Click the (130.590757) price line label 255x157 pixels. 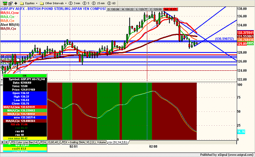(x=224, y=39)
